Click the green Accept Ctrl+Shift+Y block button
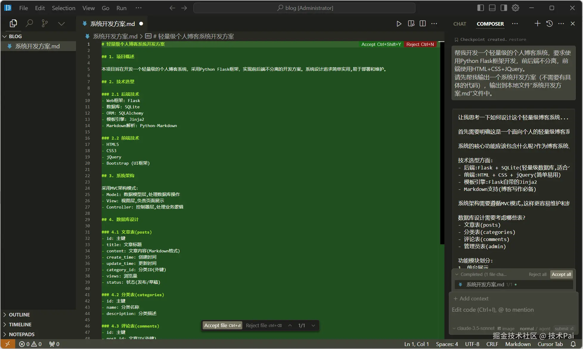 [381, 44]
